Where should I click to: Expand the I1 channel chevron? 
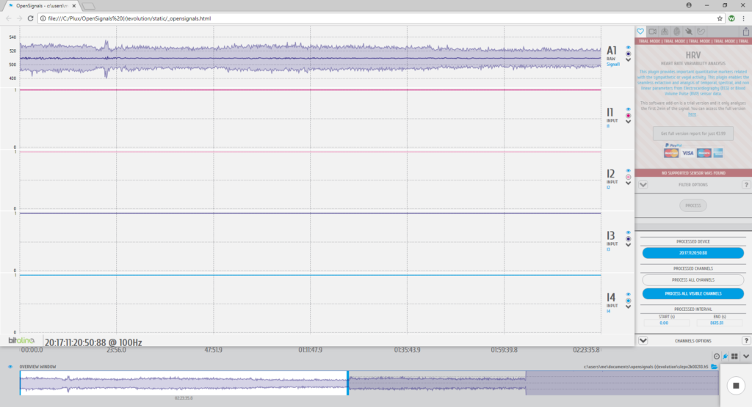(x=628, y=122)
